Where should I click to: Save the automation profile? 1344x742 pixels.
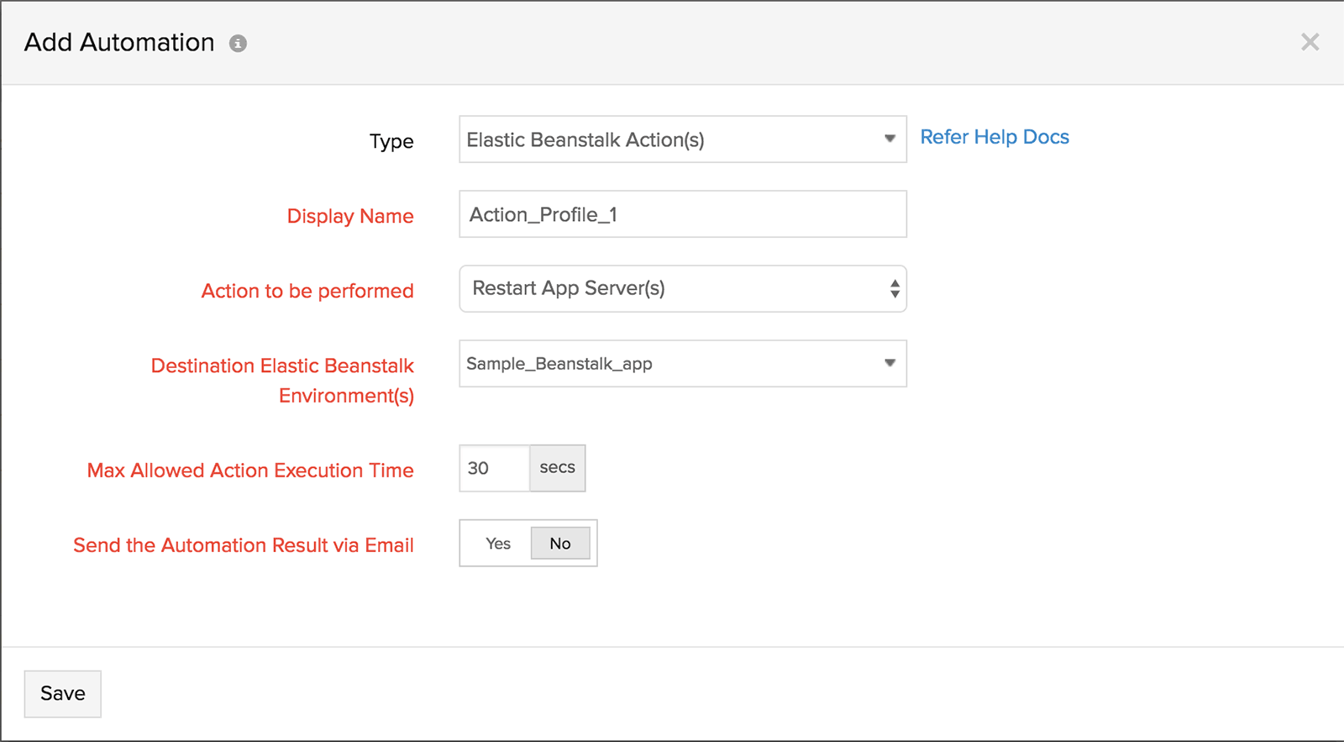pos(63,693)
